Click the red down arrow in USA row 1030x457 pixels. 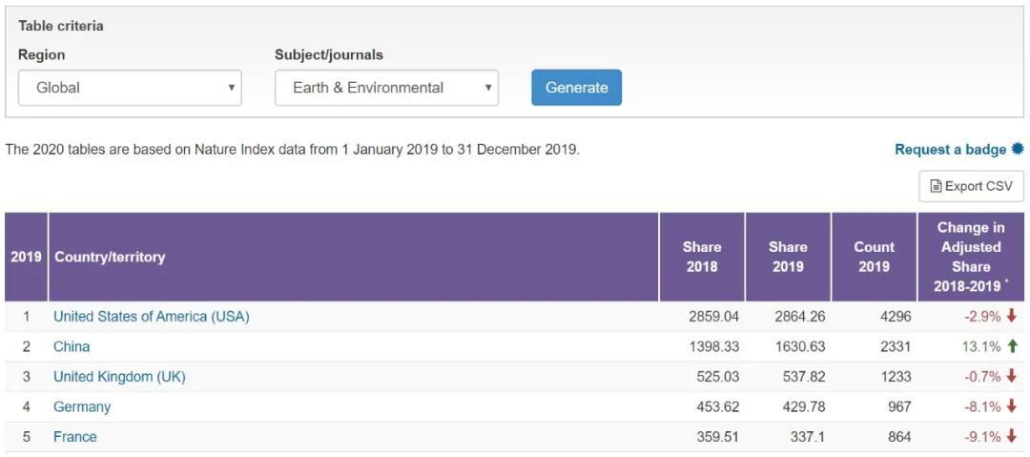coord(1012,317)
